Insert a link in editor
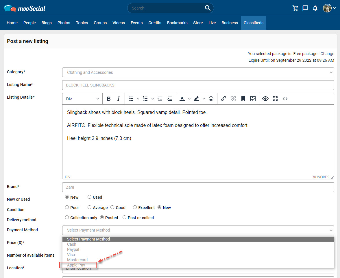Image resolution: width=340 pixels, height=278 pixels. (223, 99)
